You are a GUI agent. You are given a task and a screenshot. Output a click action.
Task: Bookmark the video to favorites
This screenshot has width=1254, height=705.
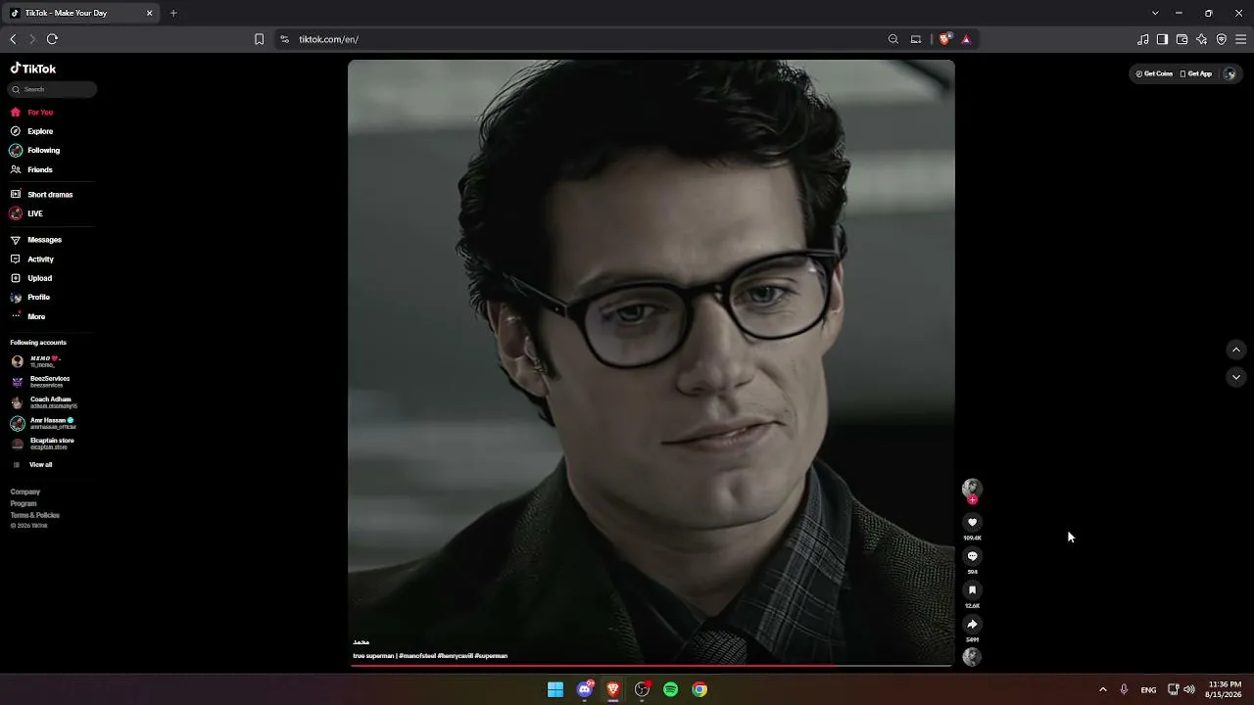point(972,590)
